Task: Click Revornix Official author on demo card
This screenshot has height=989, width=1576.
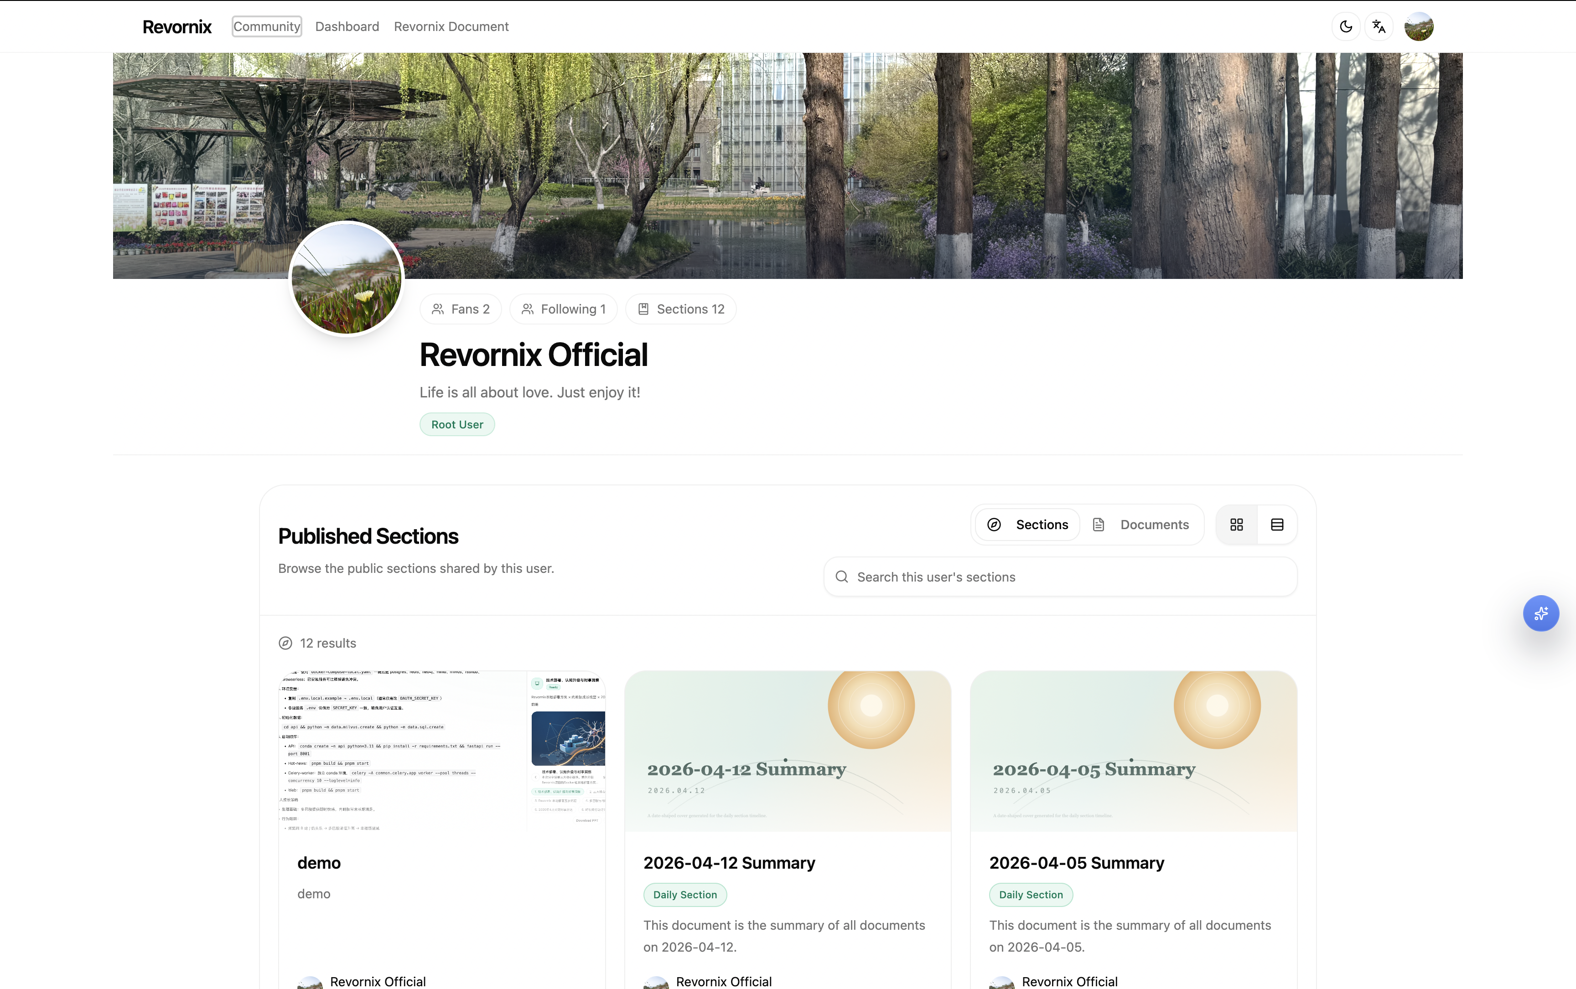Action: (x=377, y=981)
